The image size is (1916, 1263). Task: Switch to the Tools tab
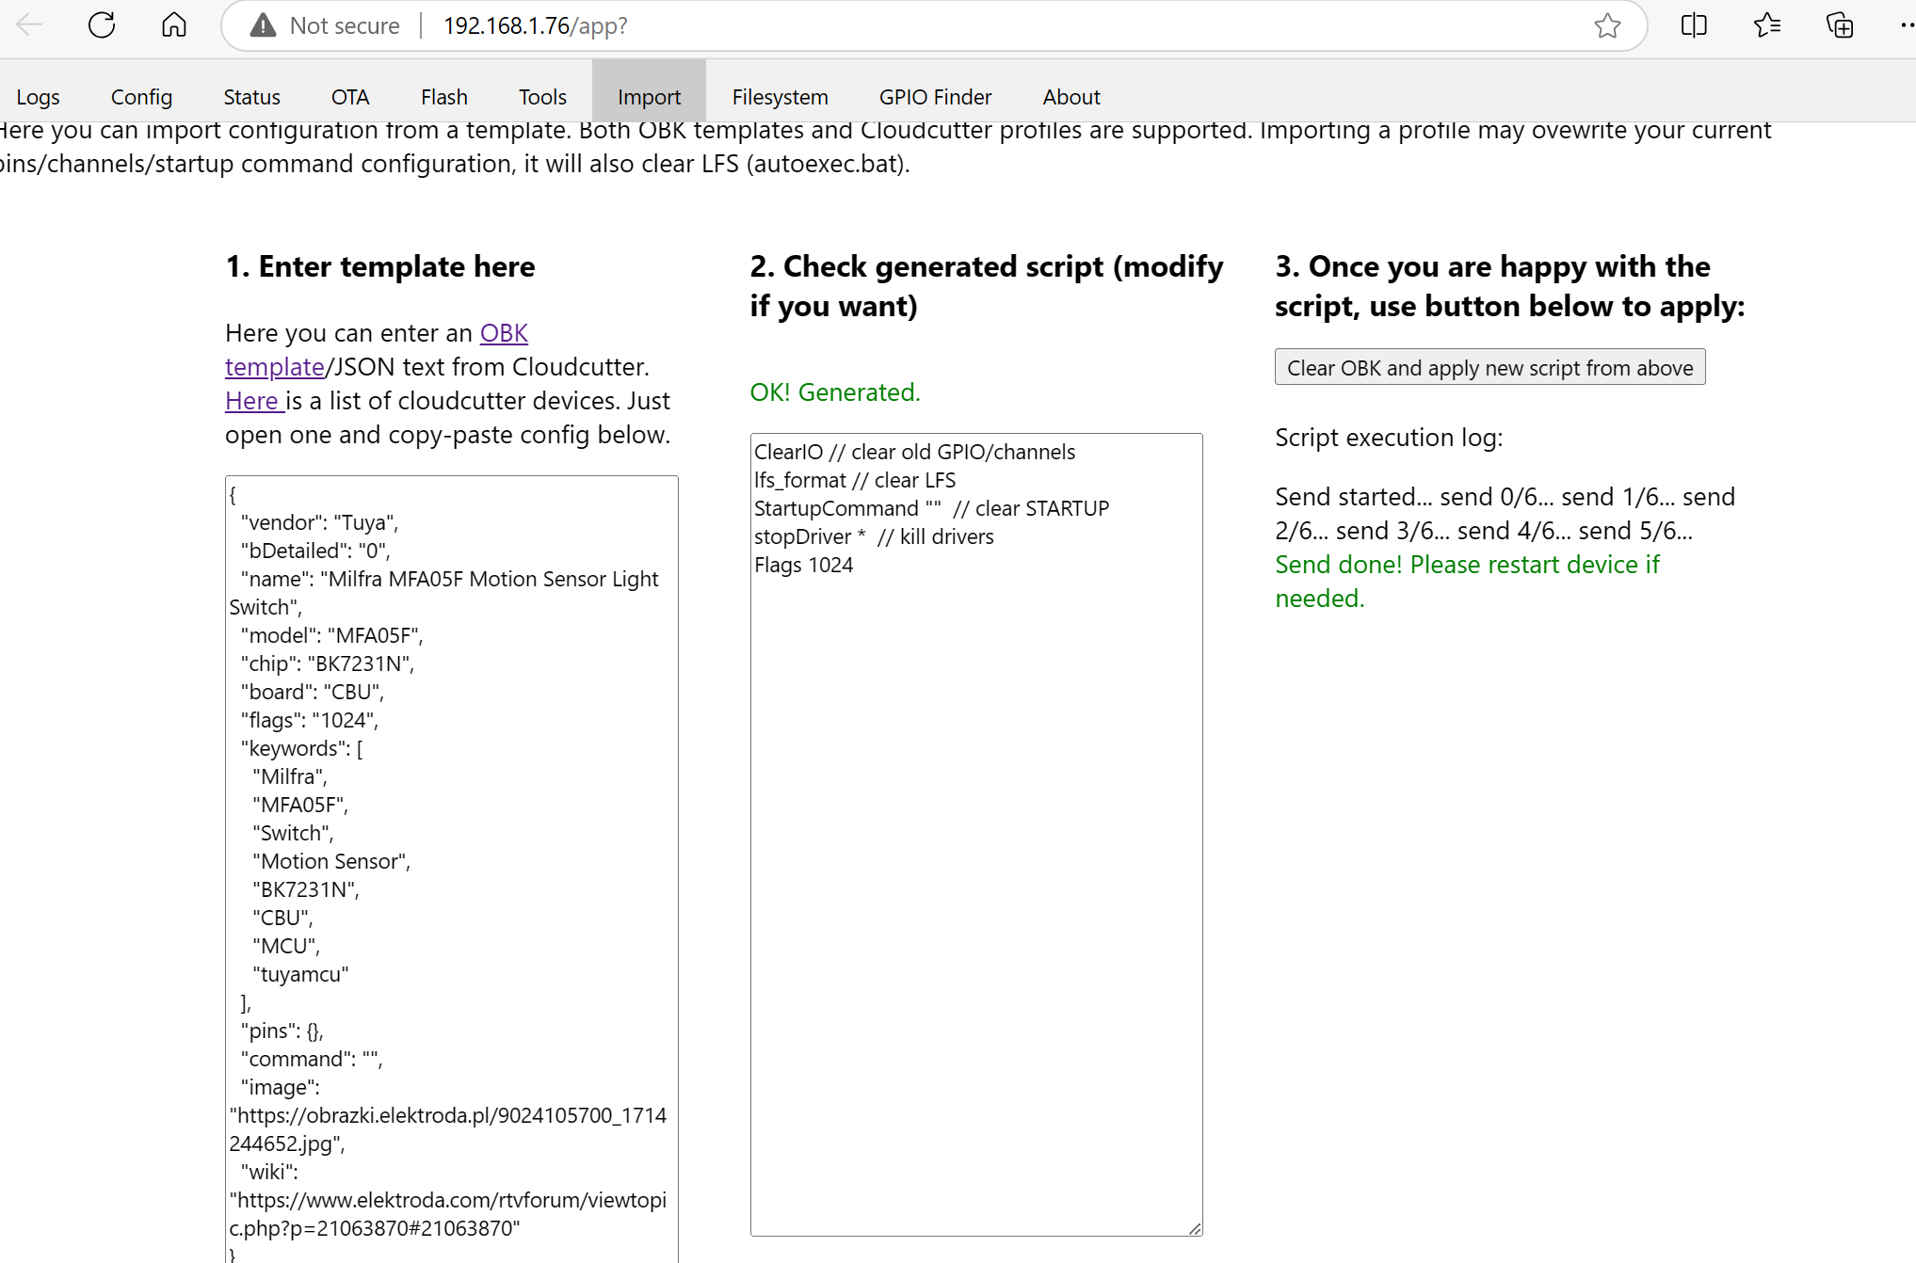coord(542,97)
